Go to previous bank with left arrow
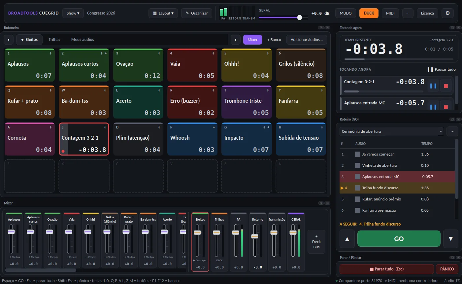The height and width of the screenshot is (284, 462). pos(8,40)
